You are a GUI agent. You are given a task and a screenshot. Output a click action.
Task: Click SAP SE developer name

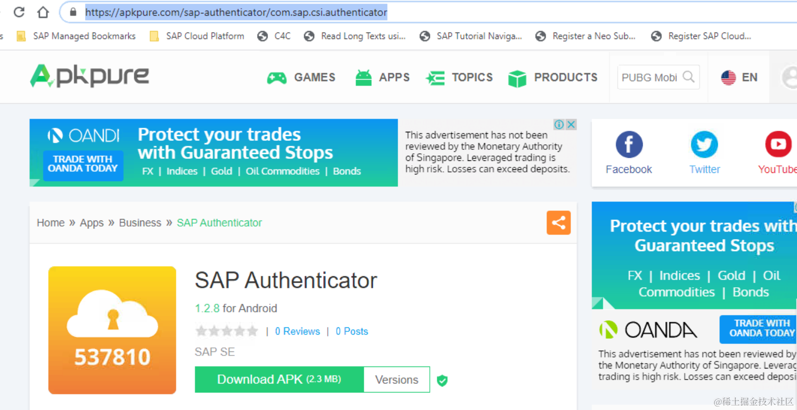[214, 352]
